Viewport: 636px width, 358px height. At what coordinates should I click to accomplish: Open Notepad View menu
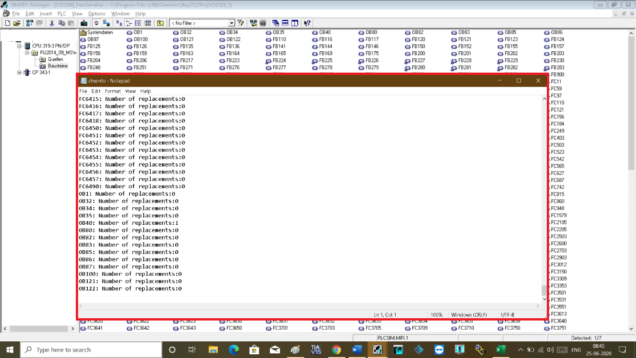[130, 91]
